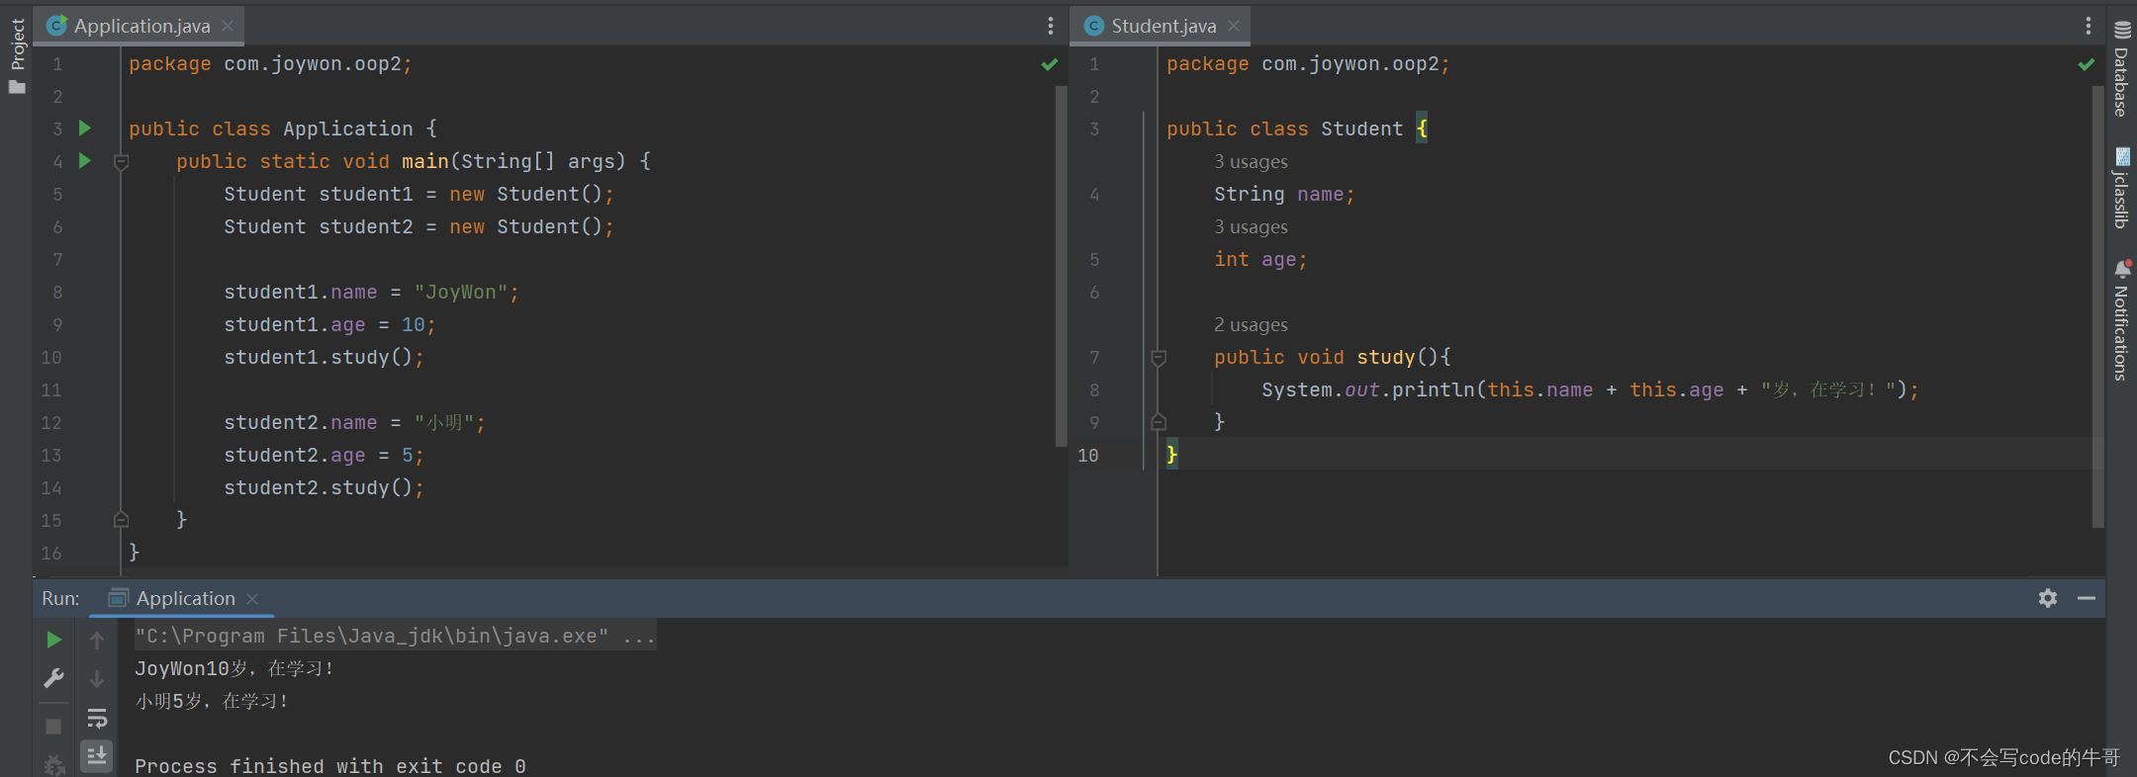Image resolution: width=2137 pixels, height=777 pixels.
Task: Click 'Student student2 = new Student();' line
Action: click(x=418, y=226)
